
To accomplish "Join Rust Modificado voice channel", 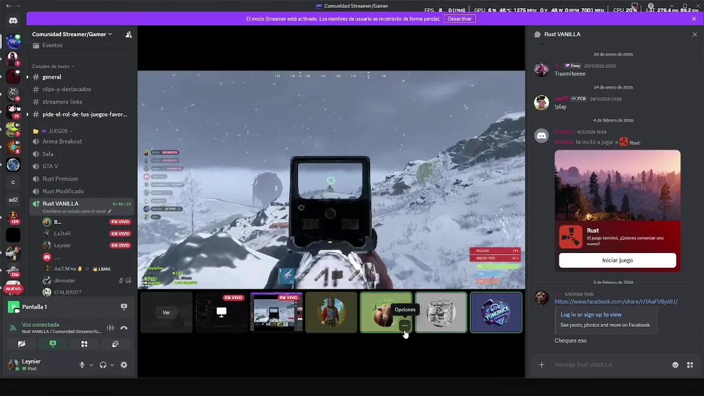I will point(80,191).
